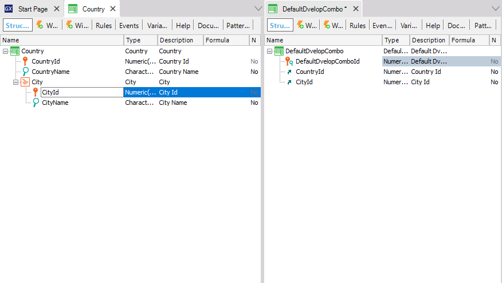The width and height of the screenshot is (502, 283).
Task: Click Formula column header in DefaultDvelopCombo grid
Action: click(469, 40)
